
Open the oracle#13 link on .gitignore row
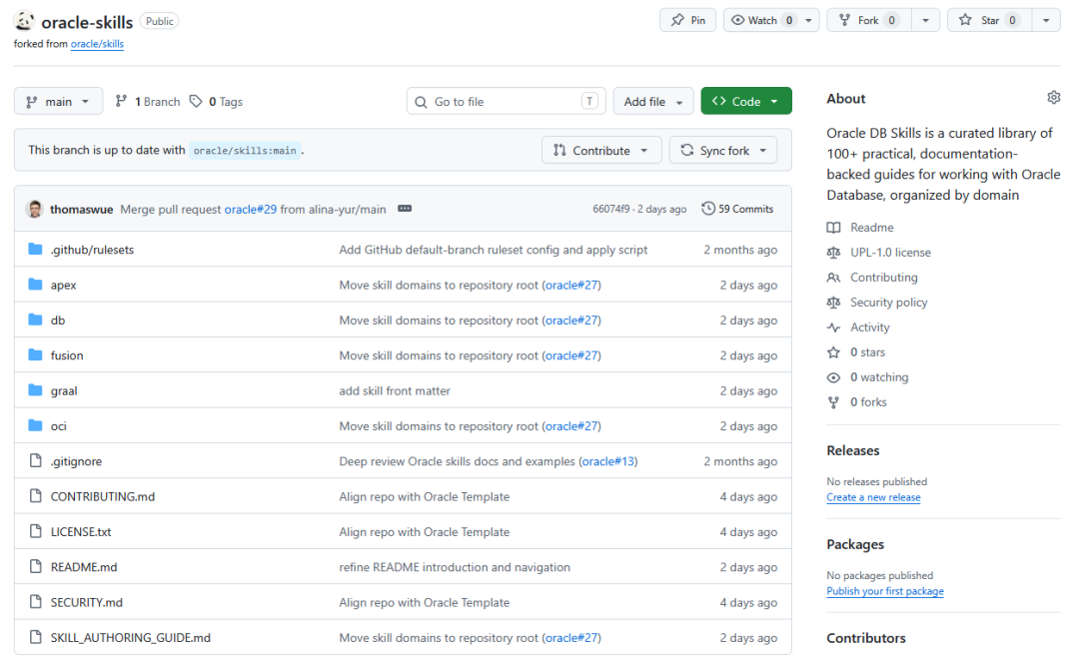click(x=608, y=461)
